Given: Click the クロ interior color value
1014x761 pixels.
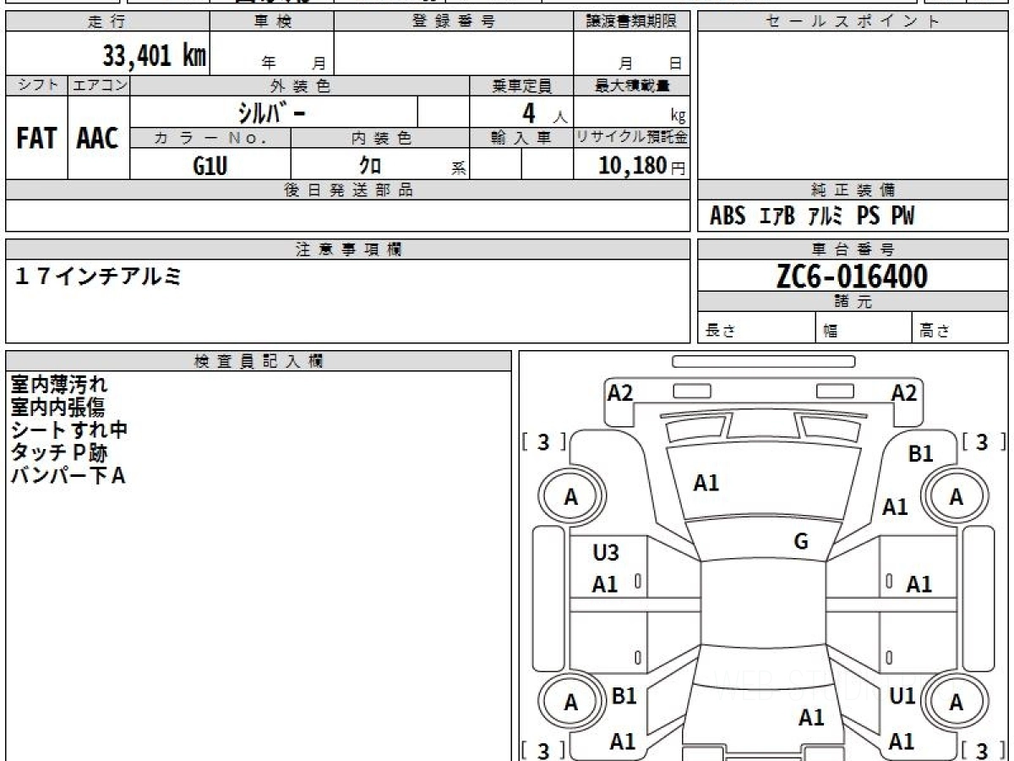Looking at the screenshot, I should point(369,166).
